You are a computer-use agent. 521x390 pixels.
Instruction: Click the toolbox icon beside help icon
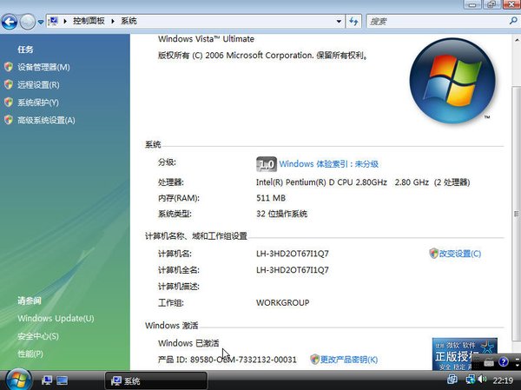click(489, 361)
